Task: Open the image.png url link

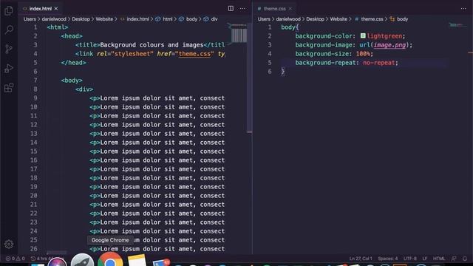Action: (x=389, y=45)
